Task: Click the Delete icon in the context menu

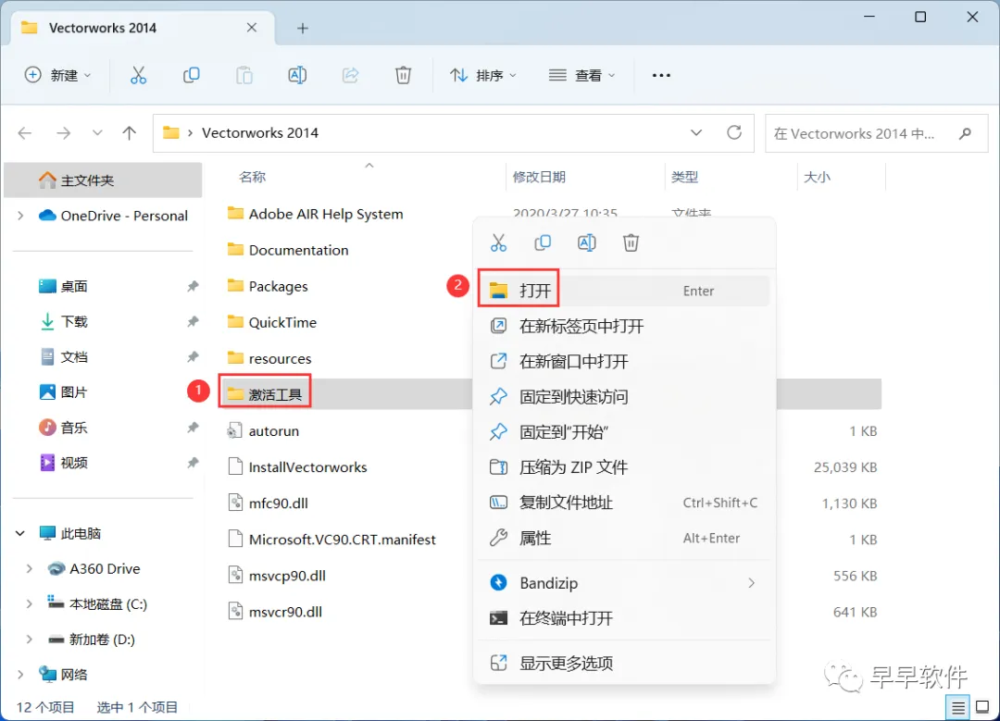Action: pos(631,242)
